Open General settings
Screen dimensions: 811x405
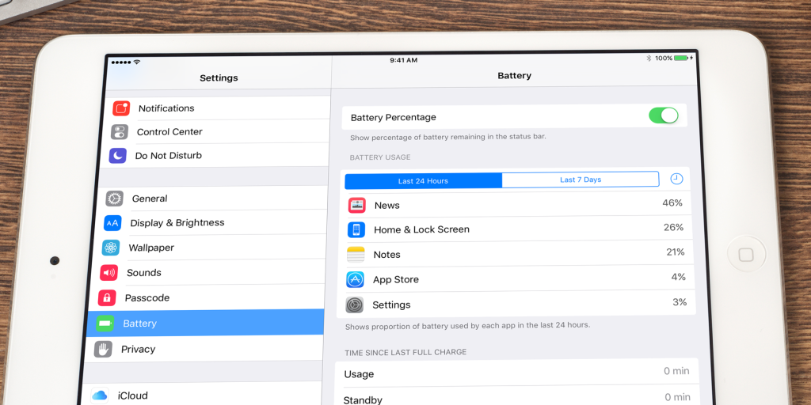tap(212, 199)
